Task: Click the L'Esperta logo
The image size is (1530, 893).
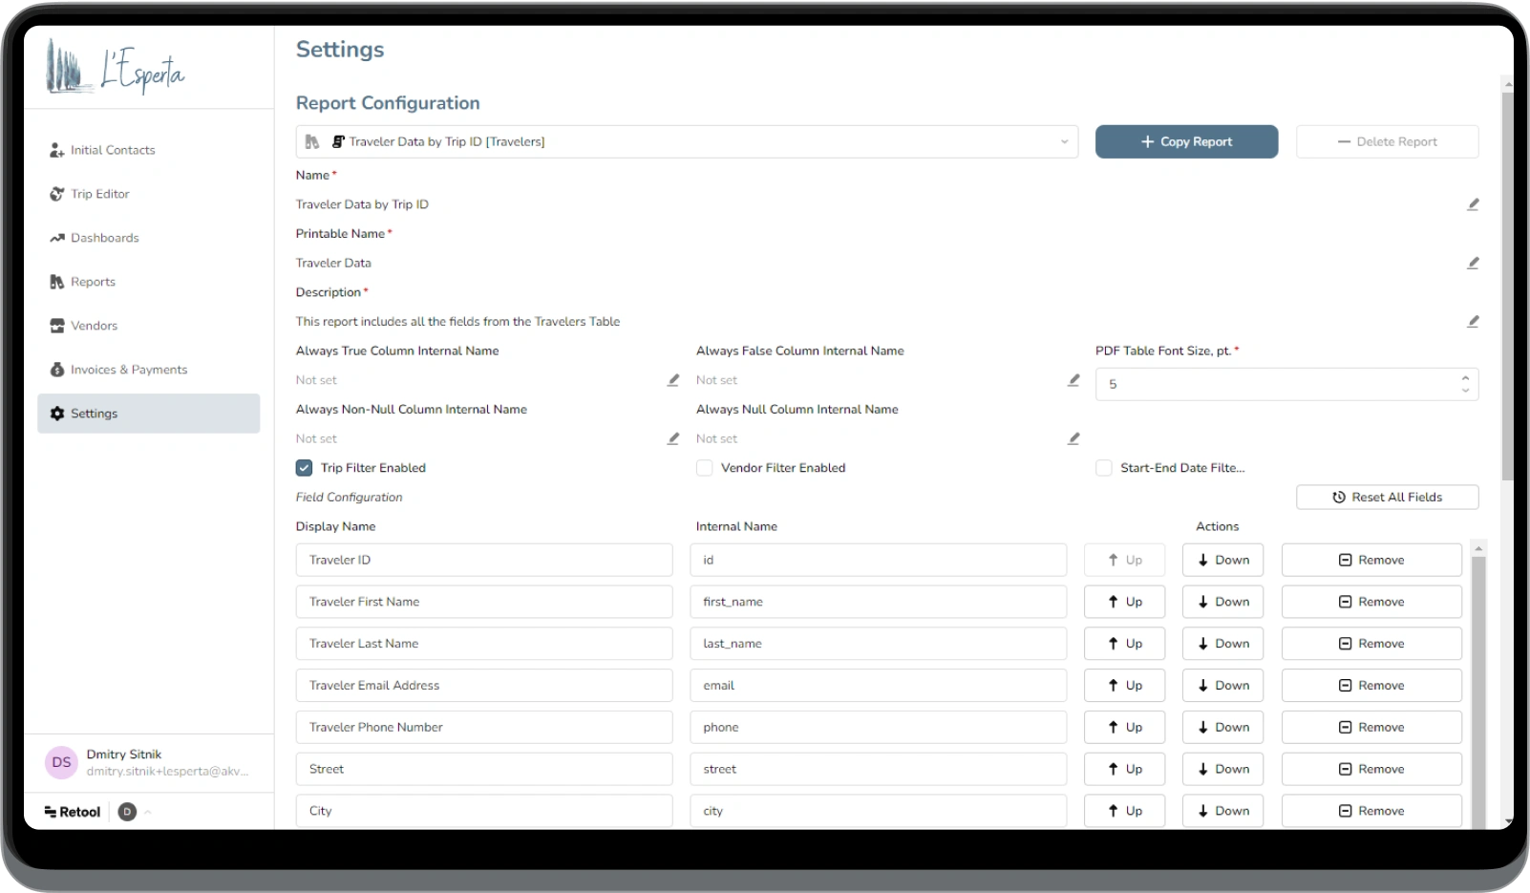Action: coord(116,69)
